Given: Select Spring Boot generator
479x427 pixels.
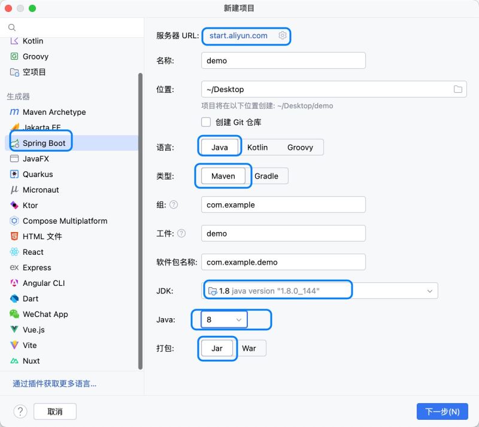Looking at the screenshot, I should pyautogui.click(x=71, y=143).
